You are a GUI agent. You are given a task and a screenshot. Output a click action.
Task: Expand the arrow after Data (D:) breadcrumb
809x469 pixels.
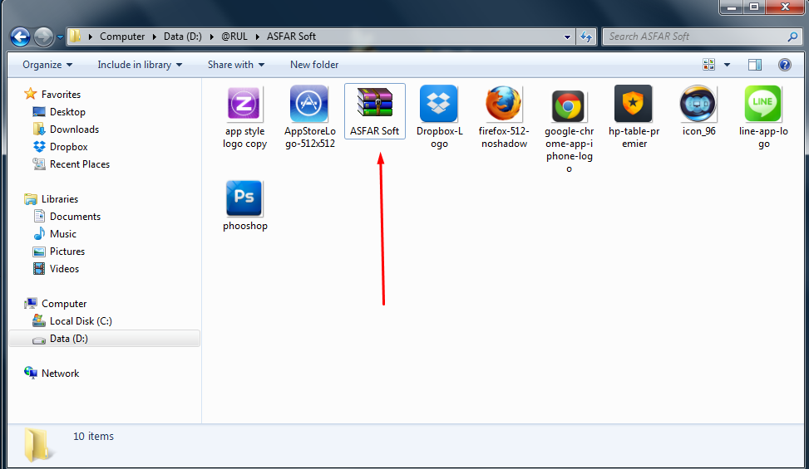211,37
